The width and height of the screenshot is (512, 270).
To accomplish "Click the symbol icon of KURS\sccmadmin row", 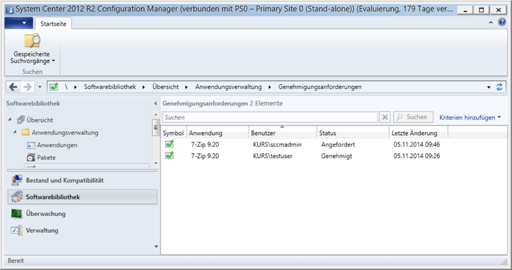I will click(169, 144).
